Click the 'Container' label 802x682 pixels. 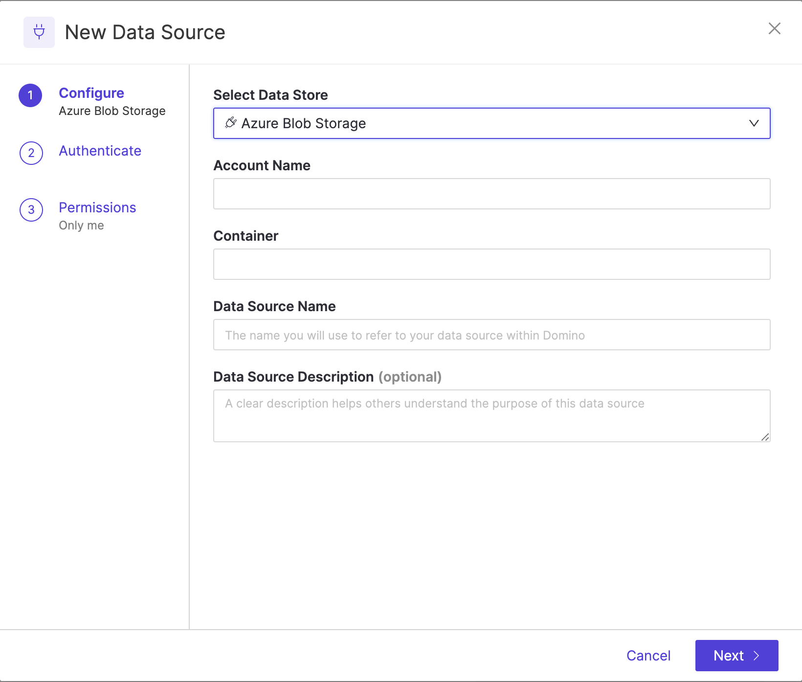[245, 236]
